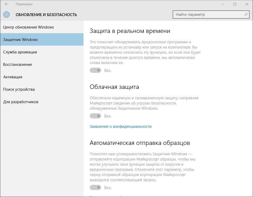
Task: Click the blue settings gear icon
Action: coord(7,15)
